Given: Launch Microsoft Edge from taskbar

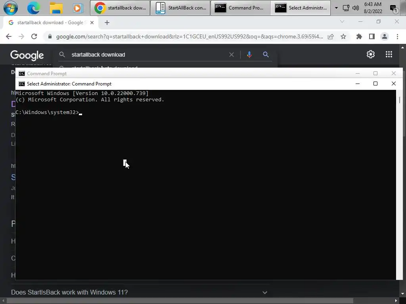Looking at the screenshot, I should pos(34,8).
